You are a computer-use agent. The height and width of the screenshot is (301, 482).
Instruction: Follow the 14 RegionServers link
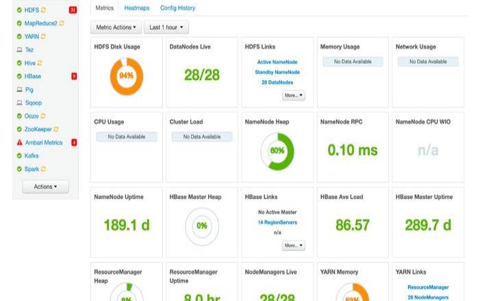pyautogui.click(x=278, y=222)
